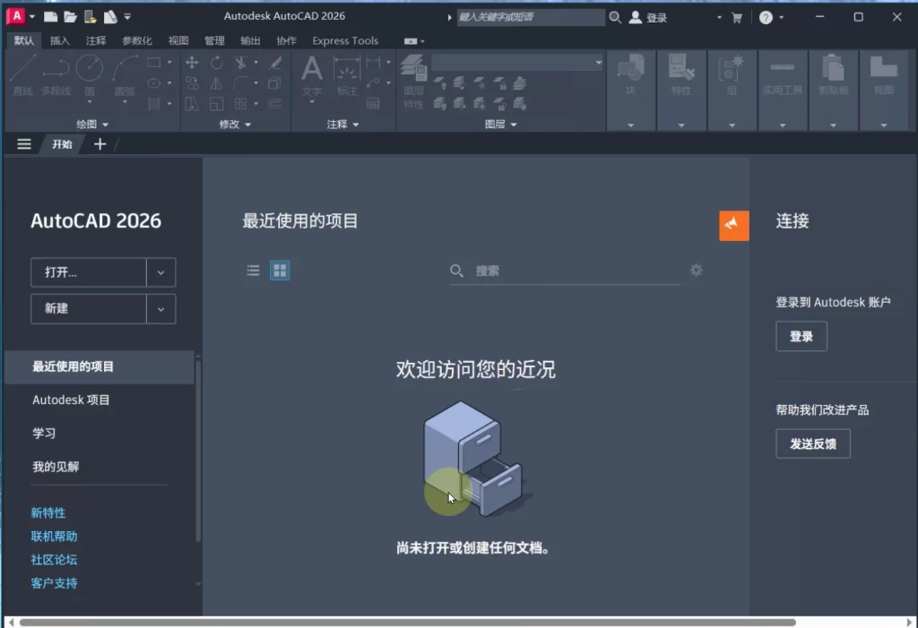
Task: Open the 新特性 link in sidebar
Action: pyautogui.click(x=48, y=513)
